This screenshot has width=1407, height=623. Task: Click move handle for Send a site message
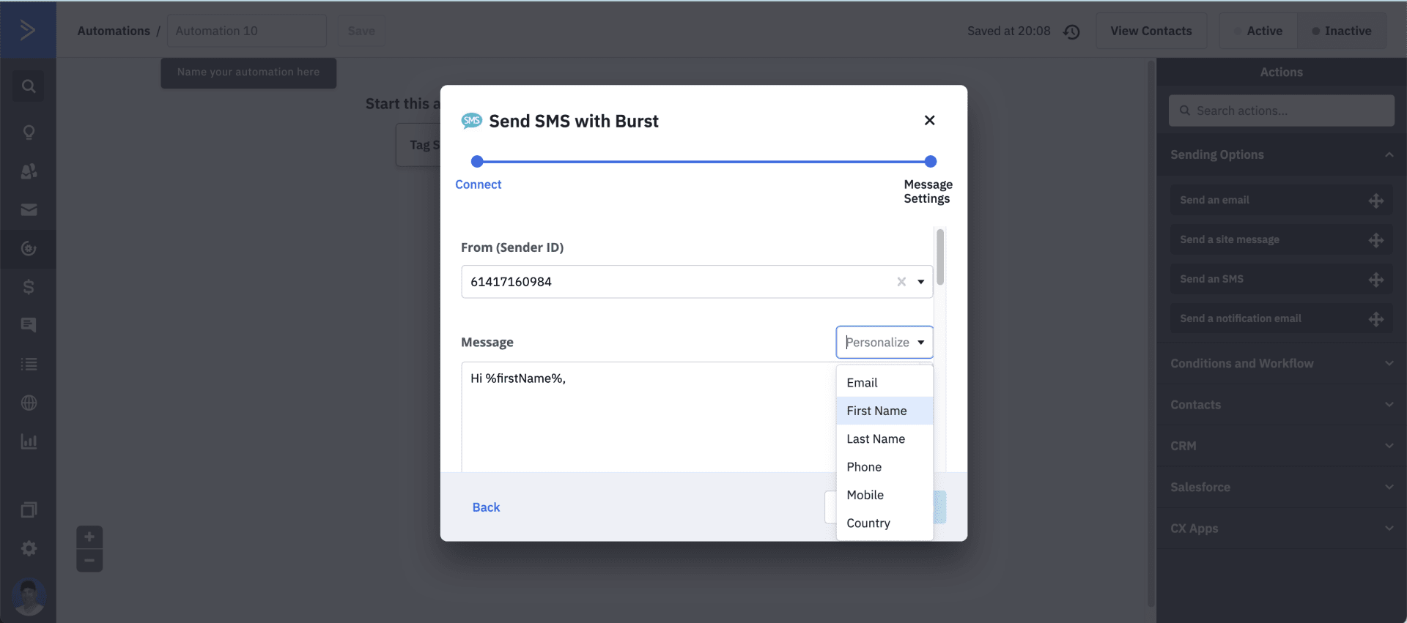[1375, 240]
